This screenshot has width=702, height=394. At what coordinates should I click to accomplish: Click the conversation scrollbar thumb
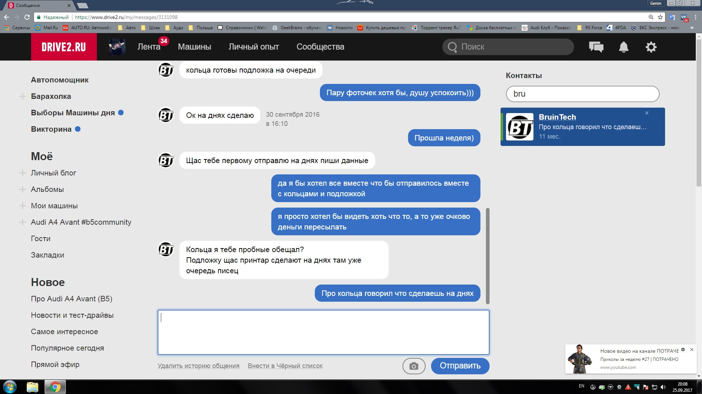tap(487, 255)
